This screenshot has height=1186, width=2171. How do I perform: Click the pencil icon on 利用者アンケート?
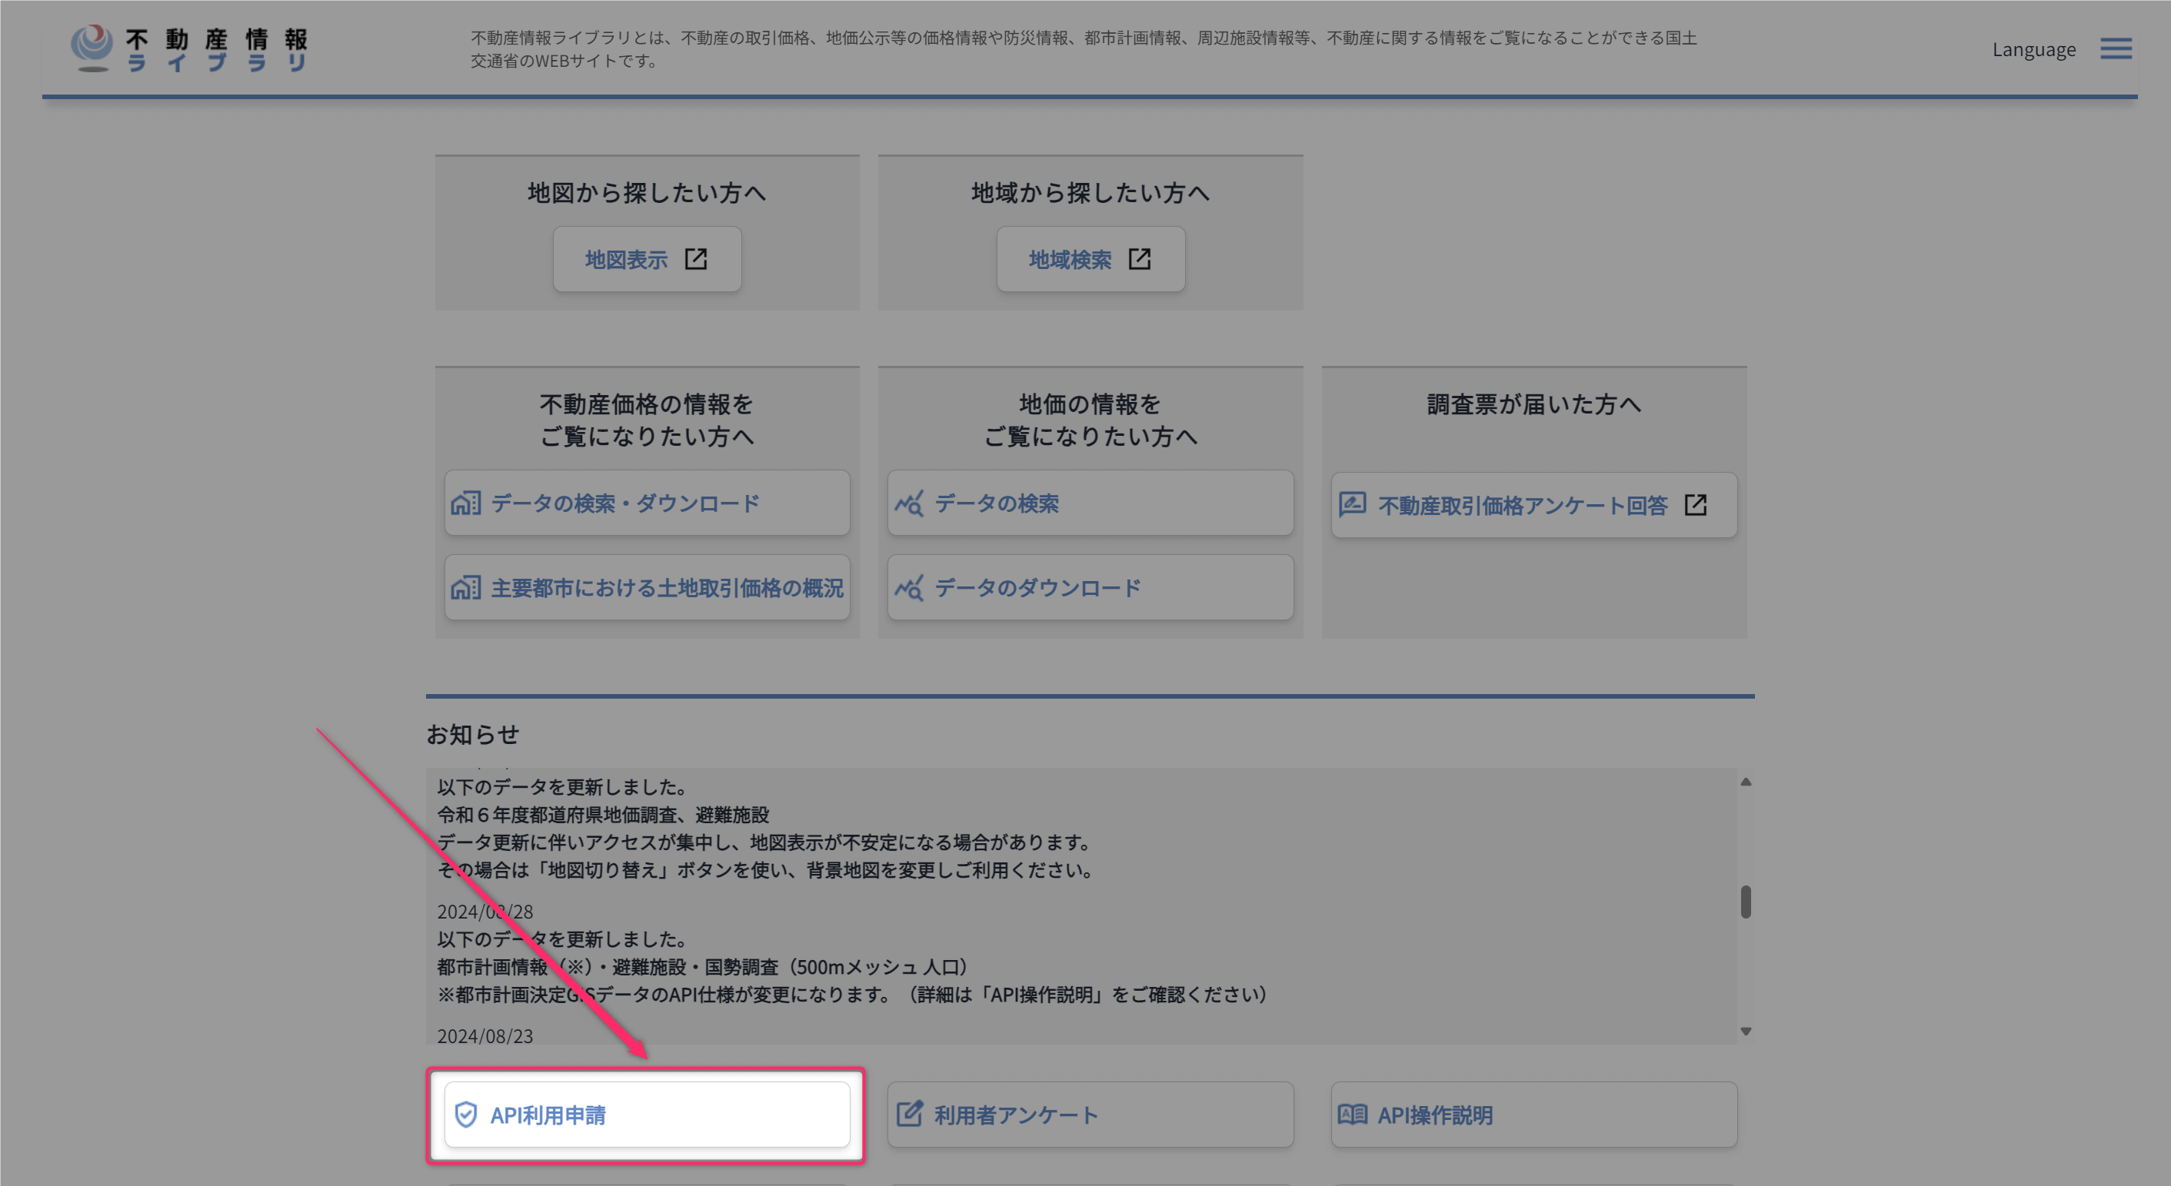coord(908,1115)
